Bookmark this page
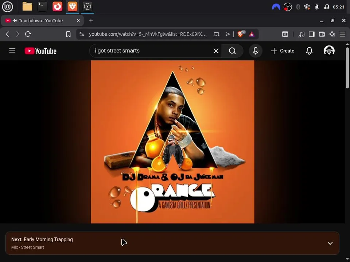Image resolution: width=350 pixels, height=262 pixels. (x=68, y=34)
